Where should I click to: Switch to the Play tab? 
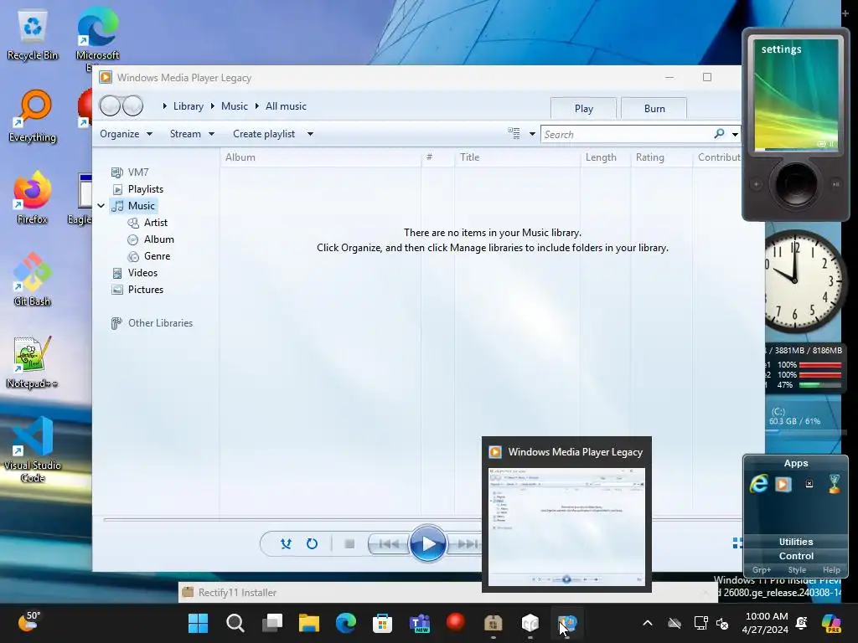click(583, 108)
